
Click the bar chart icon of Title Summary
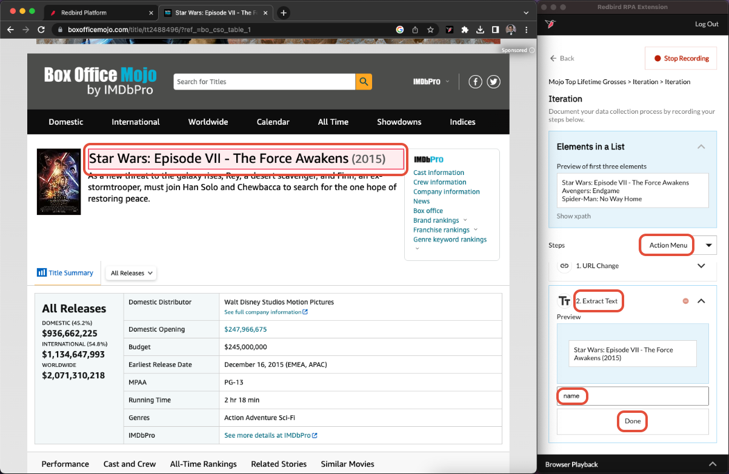click(x=42, y=273)
